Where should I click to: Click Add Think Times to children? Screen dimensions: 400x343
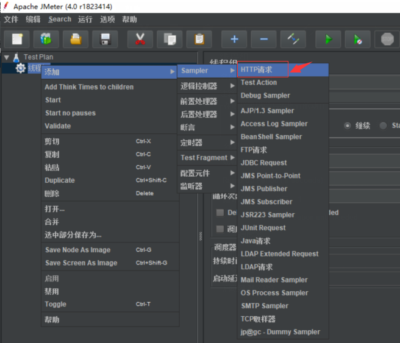tap(110, 87)
